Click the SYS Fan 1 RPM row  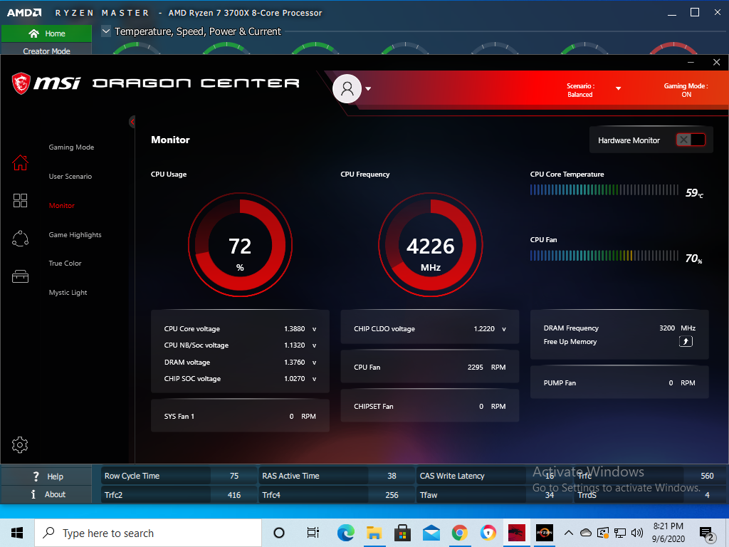tap(240, 416)
